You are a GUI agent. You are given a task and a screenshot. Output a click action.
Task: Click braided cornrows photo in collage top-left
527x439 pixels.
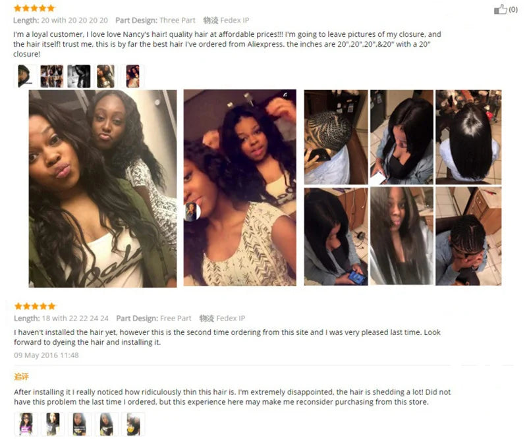pos(336,137)
